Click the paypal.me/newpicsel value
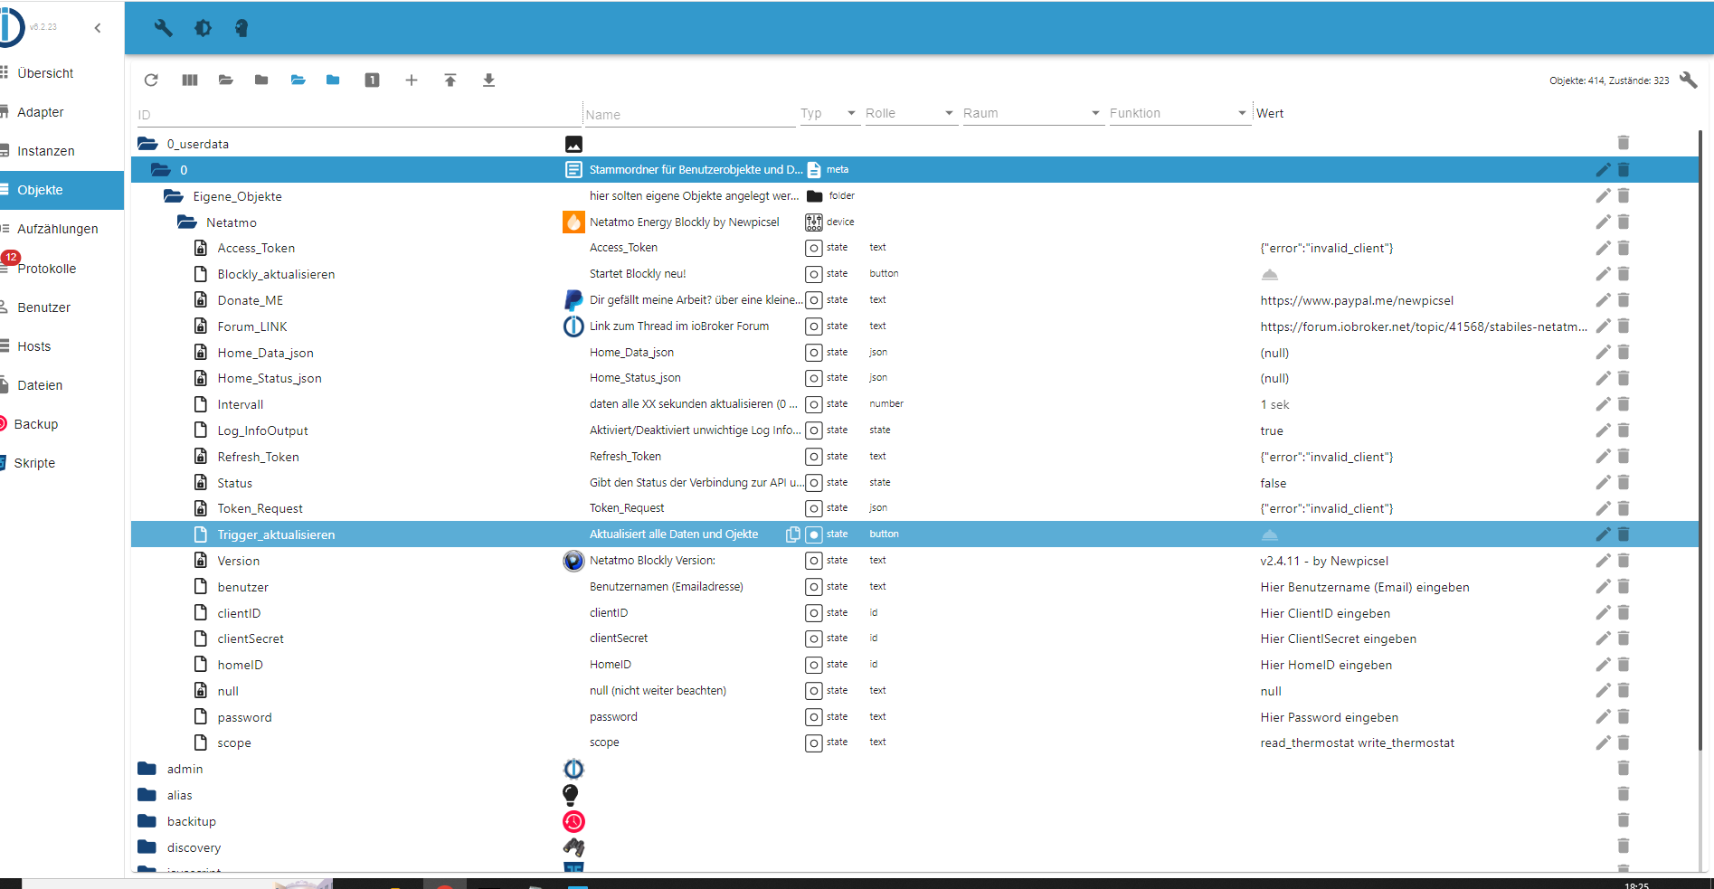1714x889 pixels. point(1357,300)
